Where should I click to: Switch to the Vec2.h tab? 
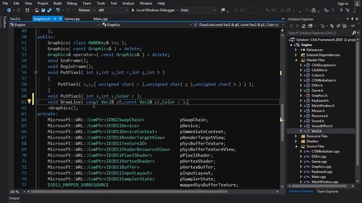point(15,19)
